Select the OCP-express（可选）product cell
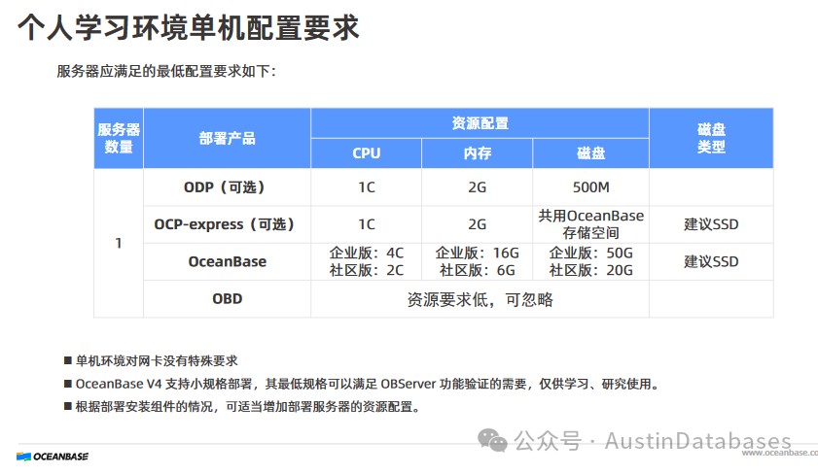This screenshot has height=474, width=818. (x=227, y=224)
